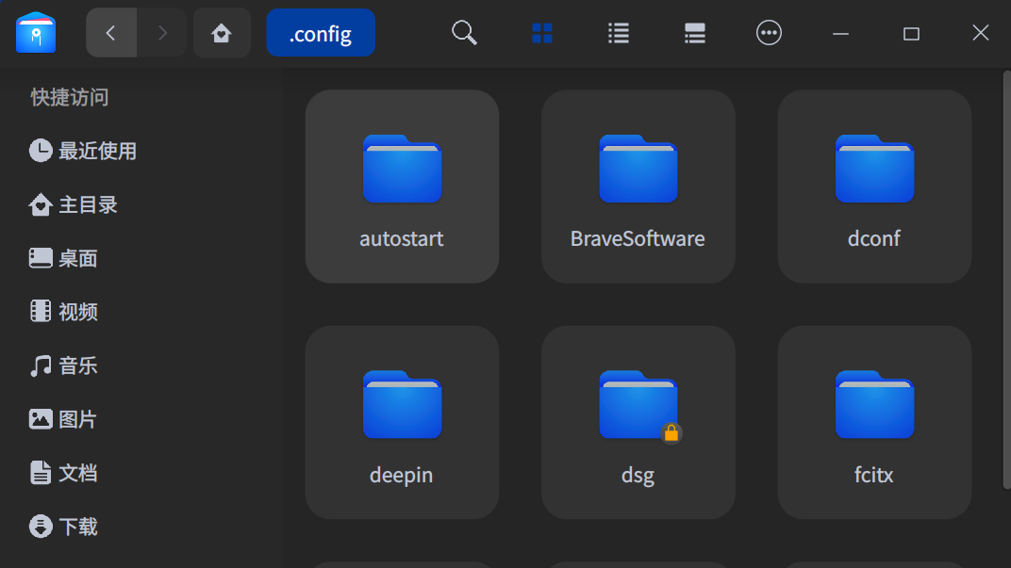Viewport: 1011px width, 568px height.
Task: Maximize the file manager window
Action: pyautogui.click(x=911, y=34)
